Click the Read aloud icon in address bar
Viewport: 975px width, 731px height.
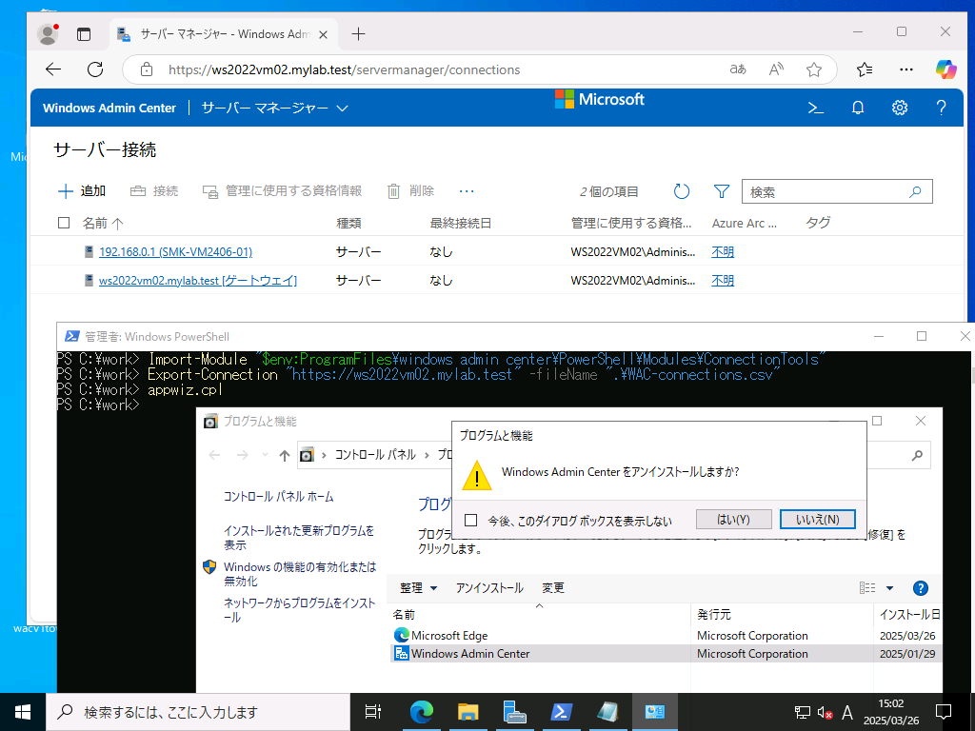pos(775,69)
